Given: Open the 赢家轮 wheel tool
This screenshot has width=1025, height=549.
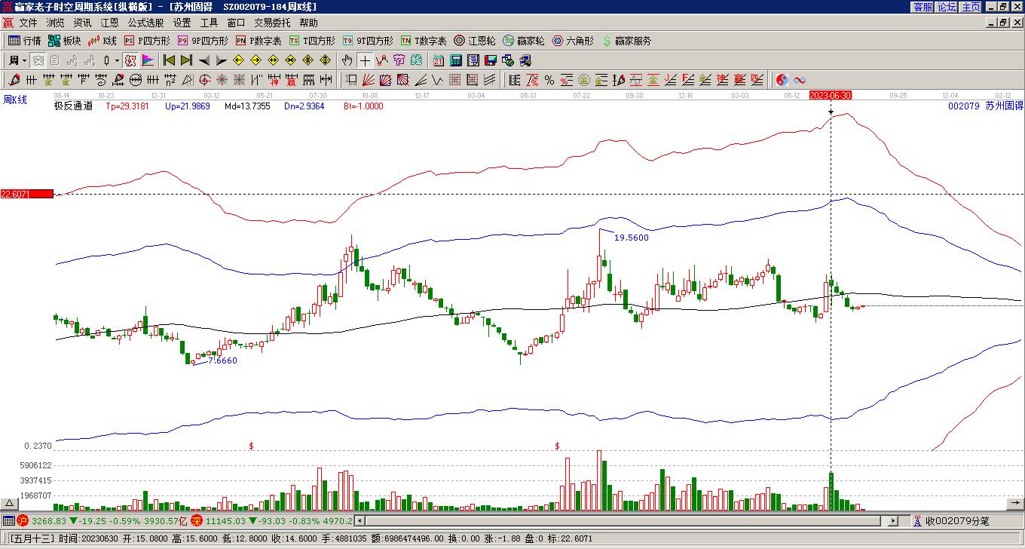Looking at the screenshot, I should click(x=523, y=41).
